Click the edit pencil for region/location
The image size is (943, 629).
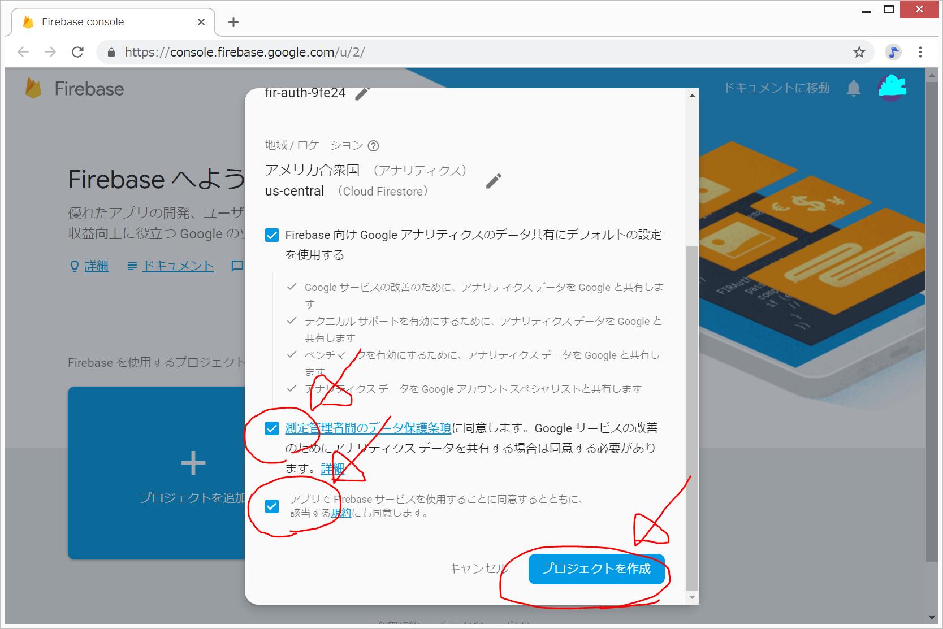(x=494, y=181)
